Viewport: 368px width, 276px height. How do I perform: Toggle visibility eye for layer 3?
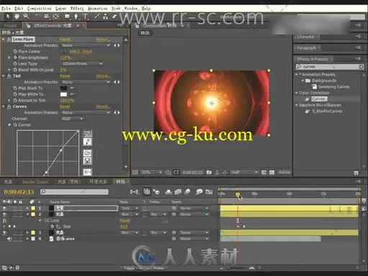[4, 233]
